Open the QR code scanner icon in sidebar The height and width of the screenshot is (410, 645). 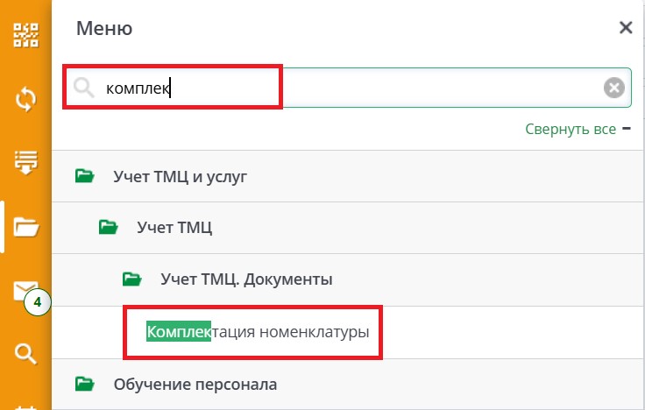(25, 36)
